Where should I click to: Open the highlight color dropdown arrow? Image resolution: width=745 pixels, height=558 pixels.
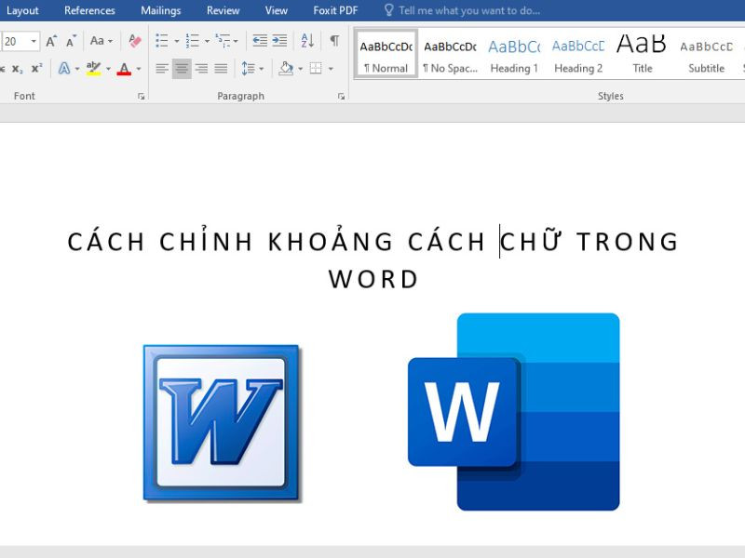(108, 69)
